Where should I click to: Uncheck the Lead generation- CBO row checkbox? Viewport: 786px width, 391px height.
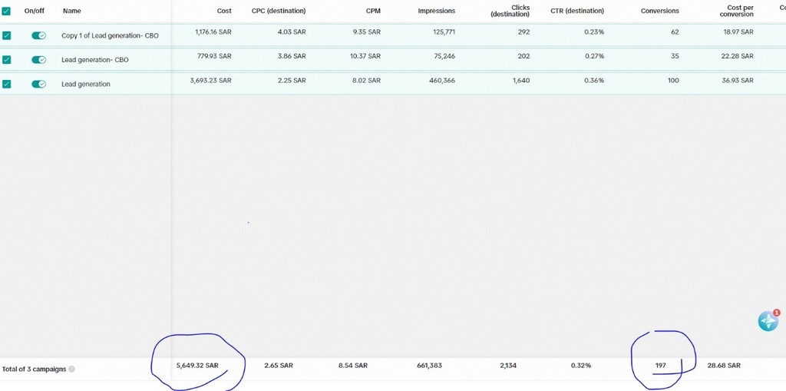click(x=6, y=60)
